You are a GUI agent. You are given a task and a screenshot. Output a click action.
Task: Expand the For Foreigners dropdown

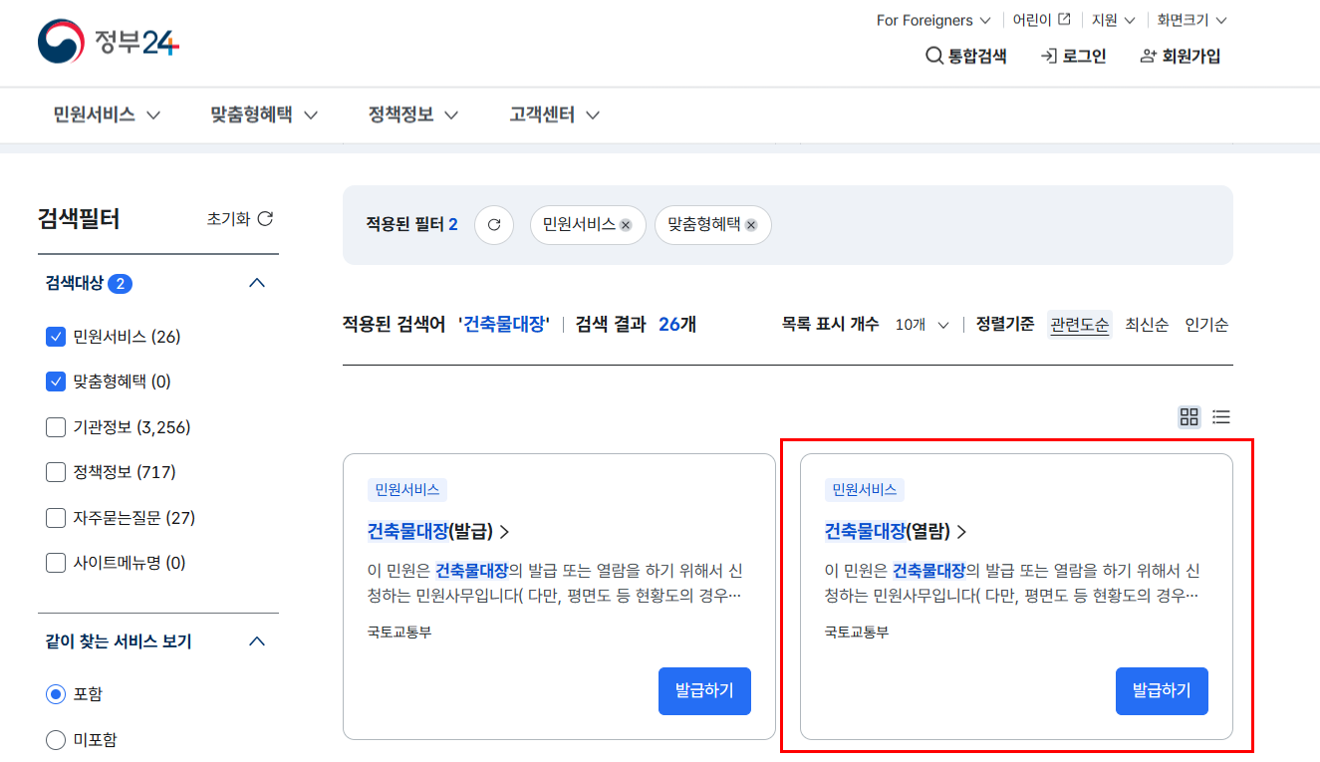(932, 19)
